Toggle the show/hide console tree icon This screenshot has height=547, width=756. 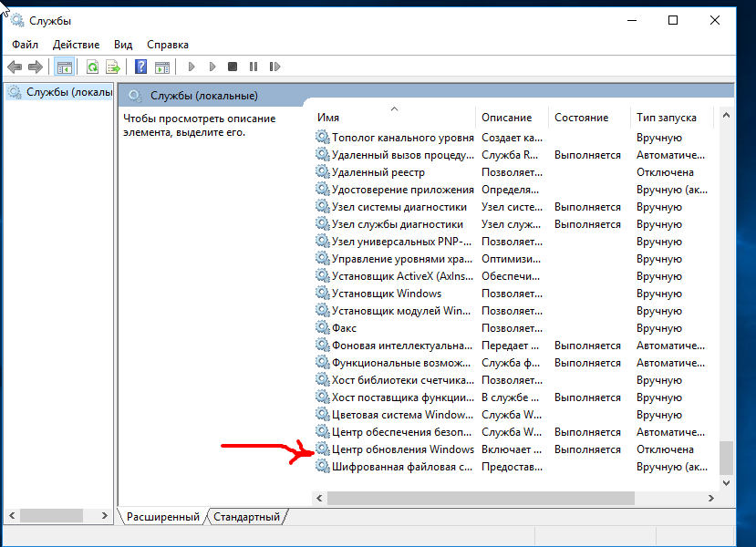(64, 67)
